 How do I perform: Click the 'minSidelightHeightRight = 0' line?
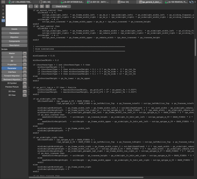pos(53,169)
